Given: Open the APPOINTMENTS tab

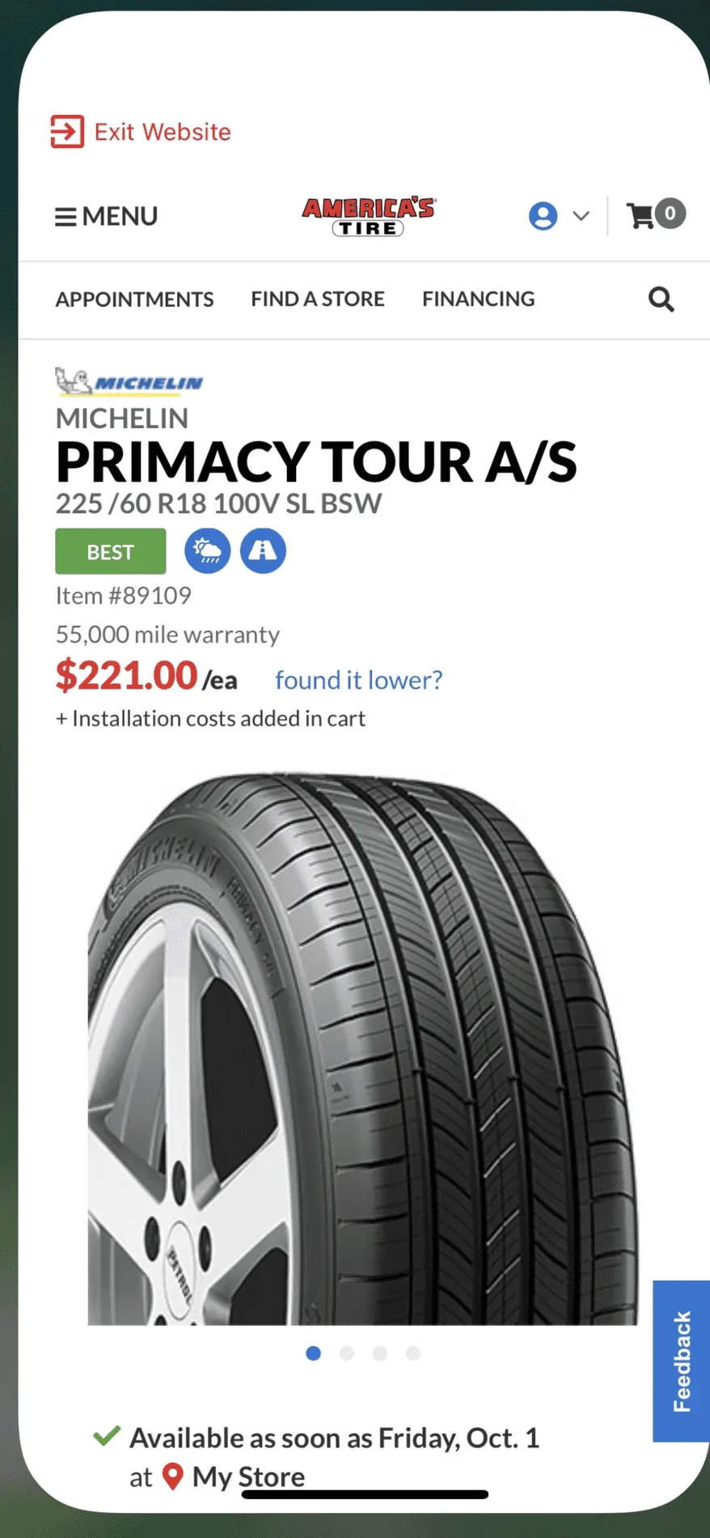Looking at the screenshot, I should pos(134,300).
